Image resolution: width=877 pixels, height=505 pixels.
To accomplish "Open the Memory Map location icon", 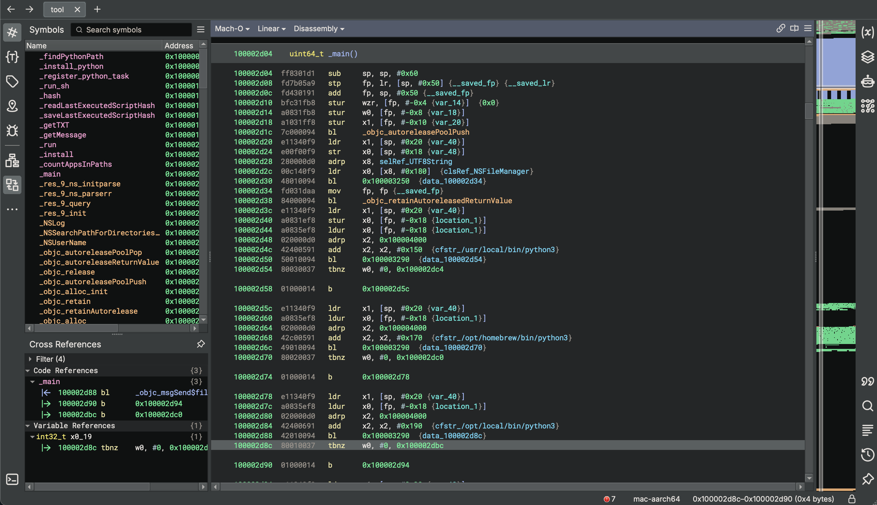I will [12, 106].
